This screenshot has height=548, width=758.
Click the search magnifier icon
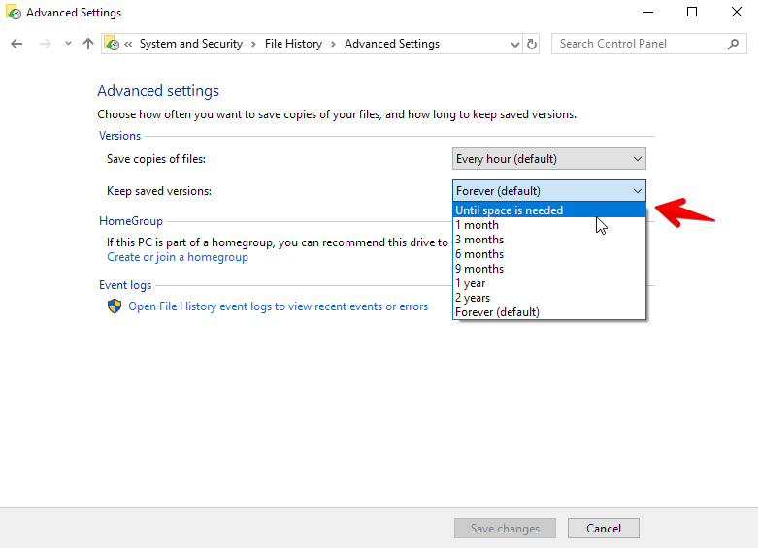[x=733, y=44]
